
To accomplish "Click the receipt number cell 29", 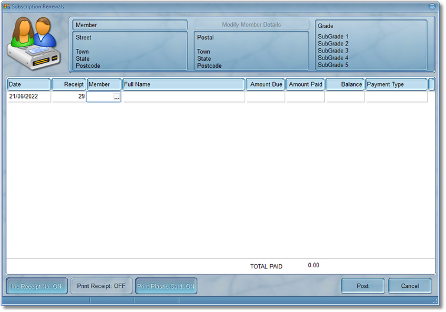I will coord(69,97).
